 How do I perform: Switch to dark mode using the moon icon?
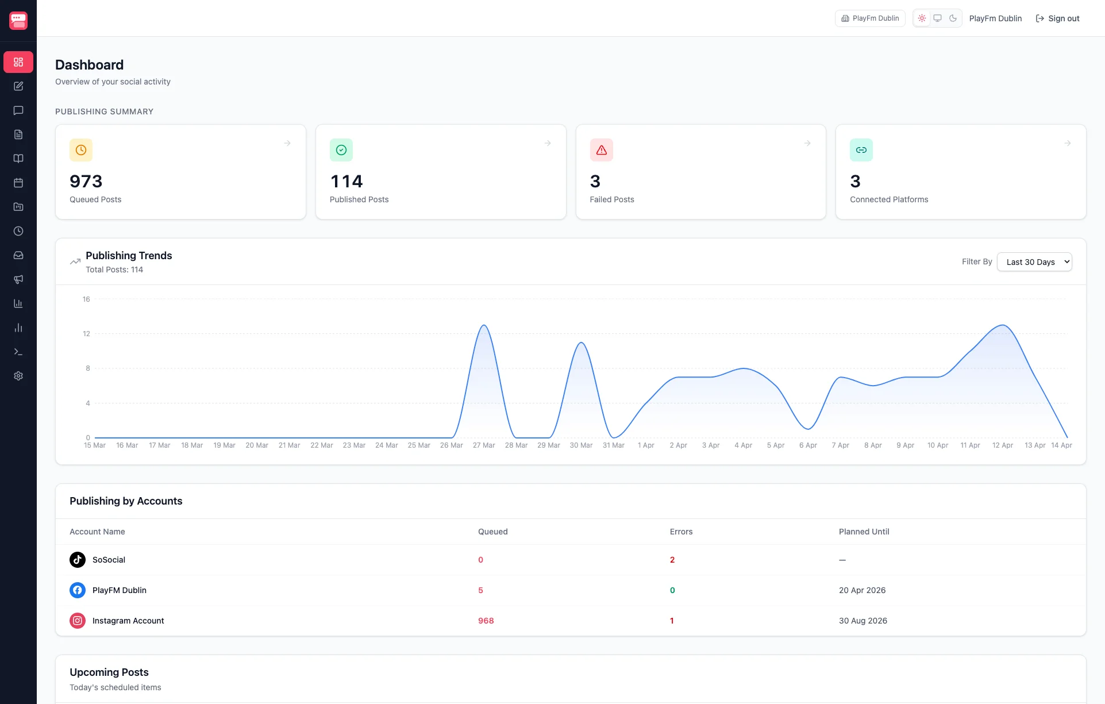click(x=953, y=18)
